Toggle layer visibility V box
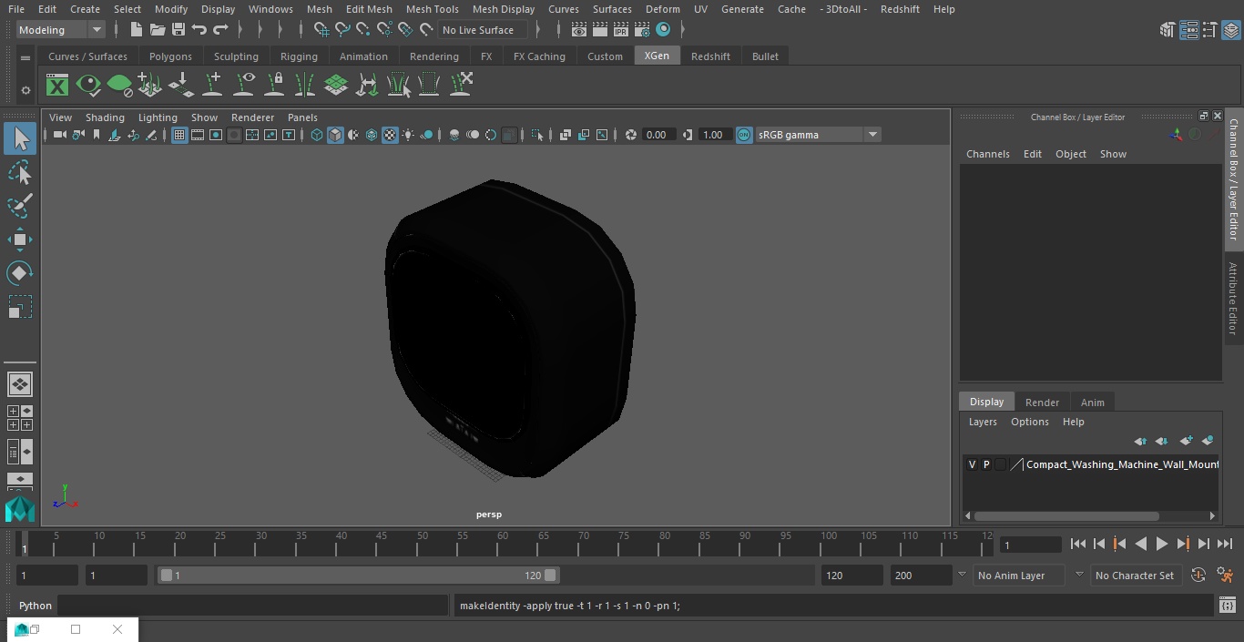1244x642 pixels. (972, 464)
